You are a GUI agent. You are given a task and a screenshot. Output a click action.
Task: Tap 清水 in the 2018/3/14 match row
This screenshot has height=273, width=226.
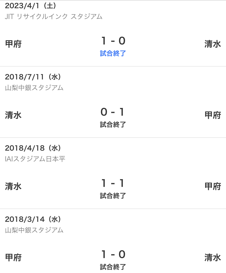click(213, 258)
